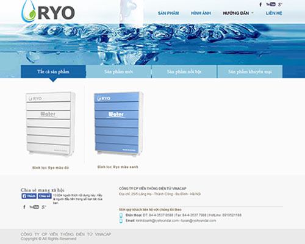The width and height of the screenshot is (305, 244).
Task: Click the footer YouTube icon
Action: (34, 207)
